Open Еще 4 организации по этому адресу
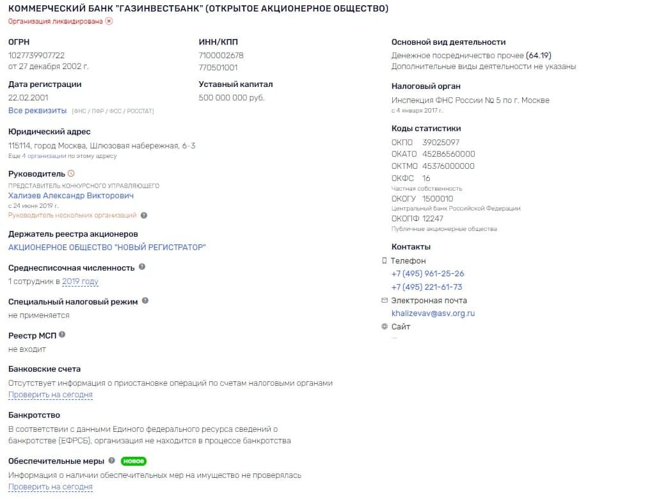This screenshot has height=499, width=652. [62, 156]
